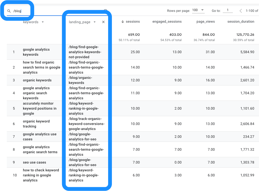The height and width of the screenshot is (191, 259).
Task: Click page_views total 844.00
Action: [208, 35]
